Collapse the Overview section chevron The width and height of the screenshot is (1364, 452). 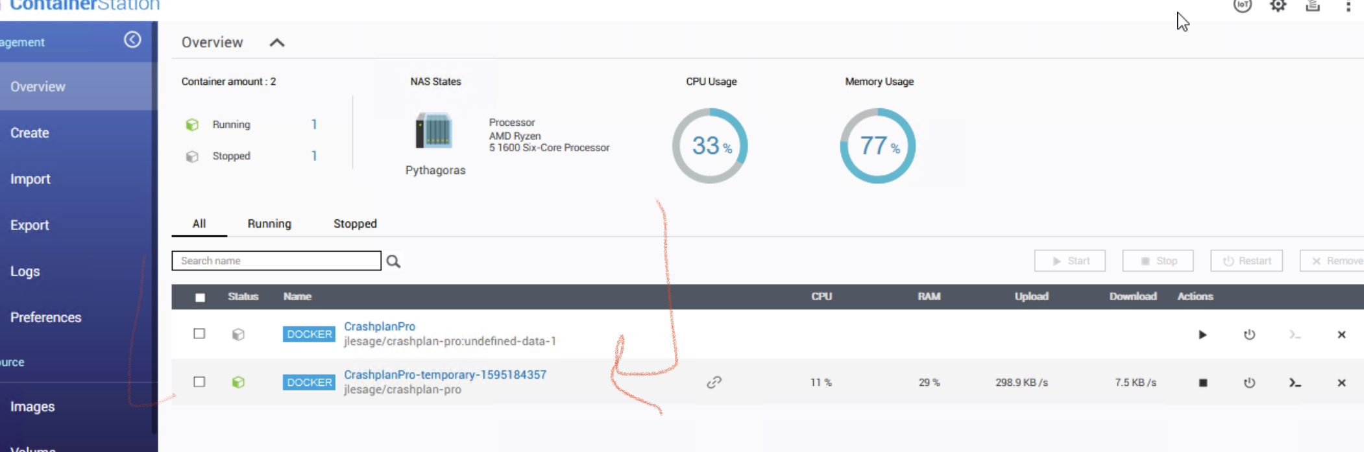277,43
